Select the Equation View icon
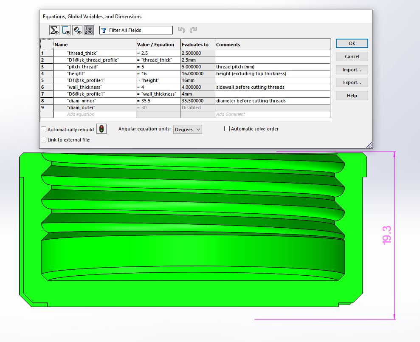Viewport: 420px width, 342px height. click(x=54, y=30)
